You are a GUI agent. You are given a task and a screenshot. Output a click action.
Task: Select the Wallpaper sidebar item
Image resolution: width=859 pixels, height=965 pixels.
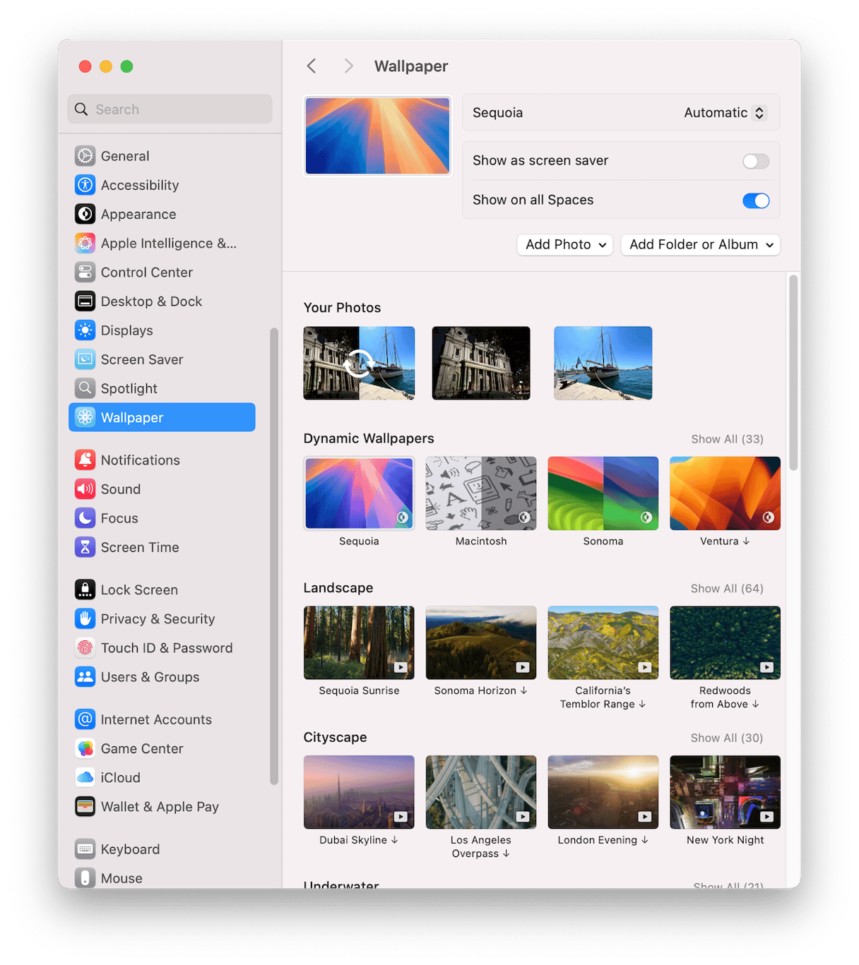click(162, 417)
